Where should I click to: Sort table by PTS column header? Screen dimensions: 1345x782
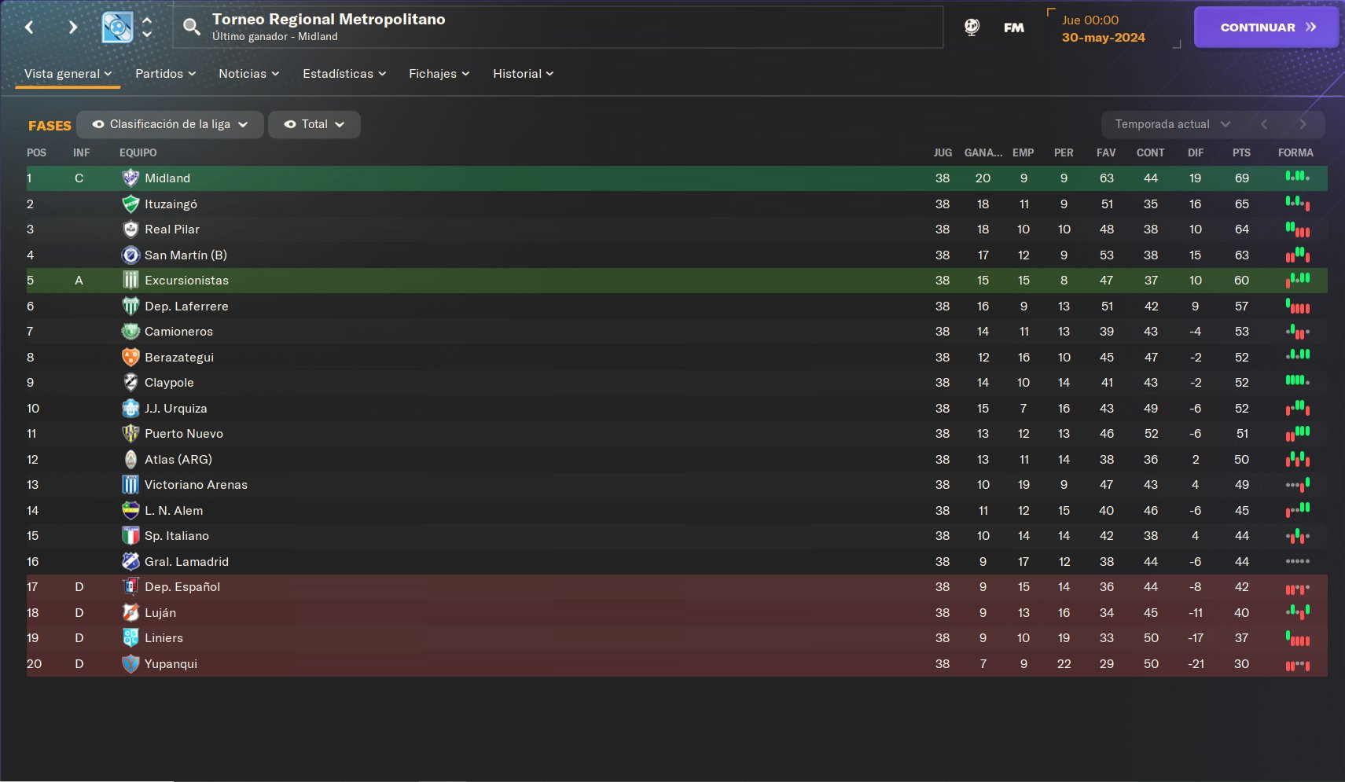(1241, 152)
